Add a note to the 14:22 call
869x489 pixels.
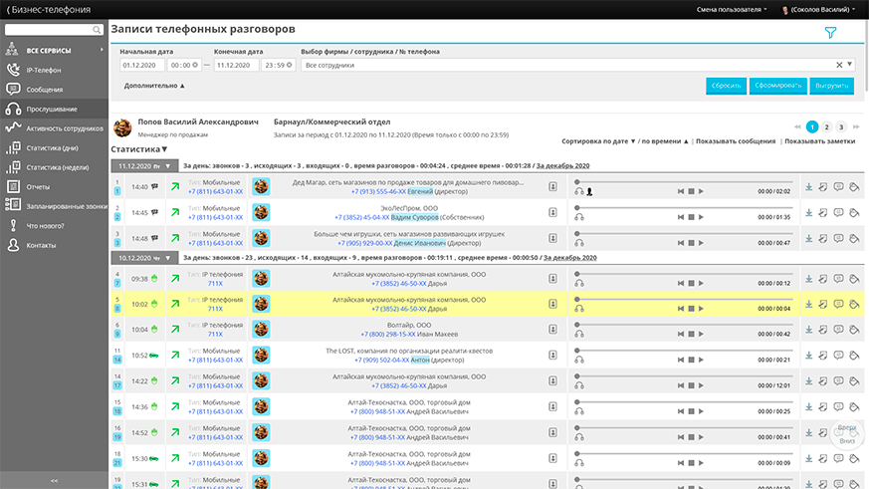pos(823,381)
